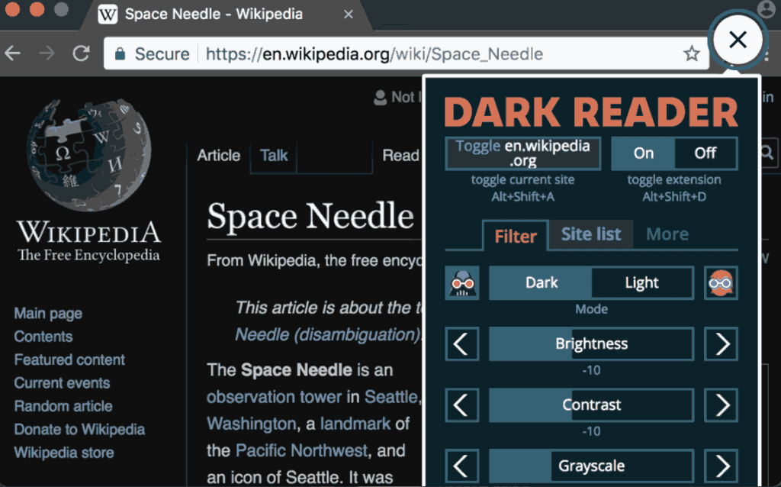Image resolution: width=781 pixels, height=487 pixels.
Task: Load a Random article
Action: 63,406
